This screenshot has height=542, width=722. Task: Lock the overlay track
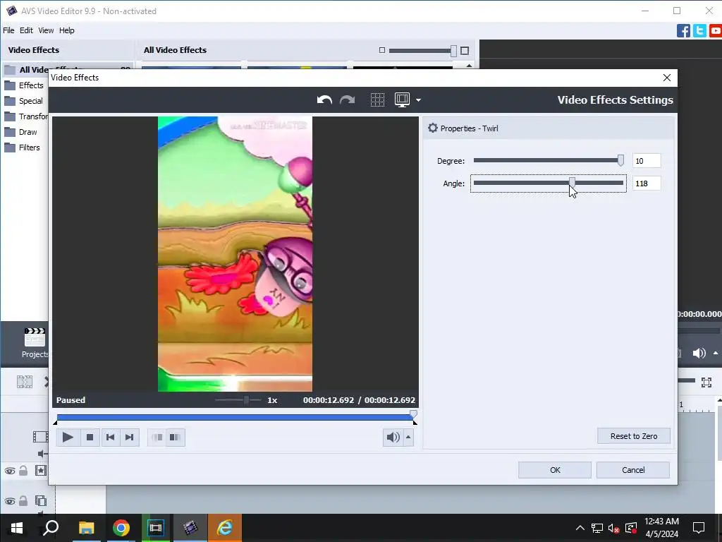(23, 500)
